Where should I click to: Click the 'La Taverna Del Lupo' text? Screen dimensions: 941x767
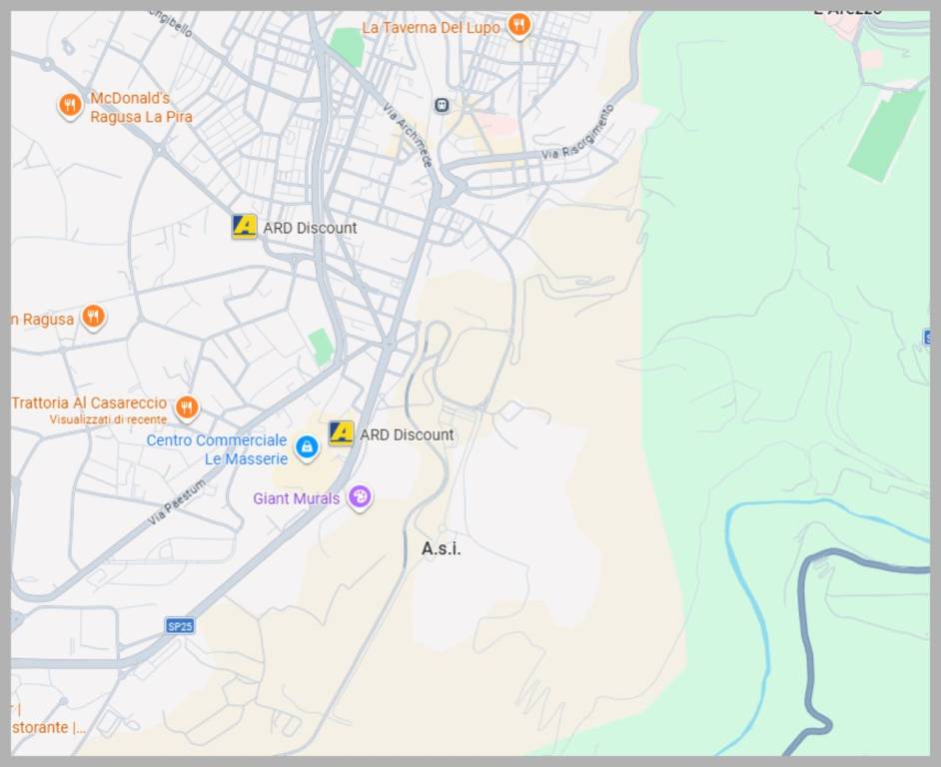pos(431,28)
